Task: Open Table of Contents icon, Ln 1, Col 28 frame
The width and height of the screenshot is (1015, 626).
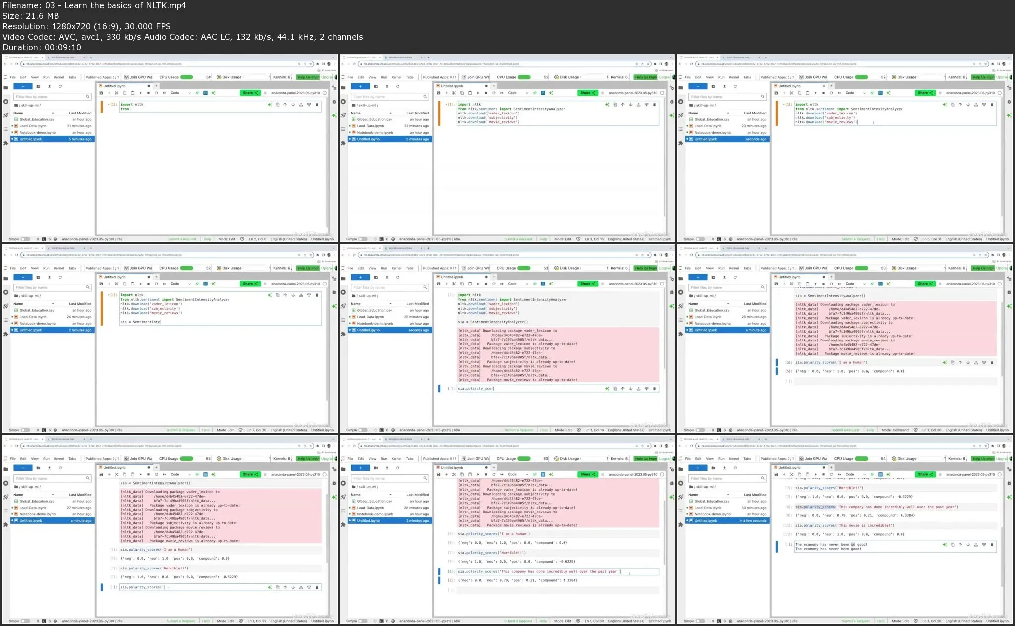Action: coord(680,511)
